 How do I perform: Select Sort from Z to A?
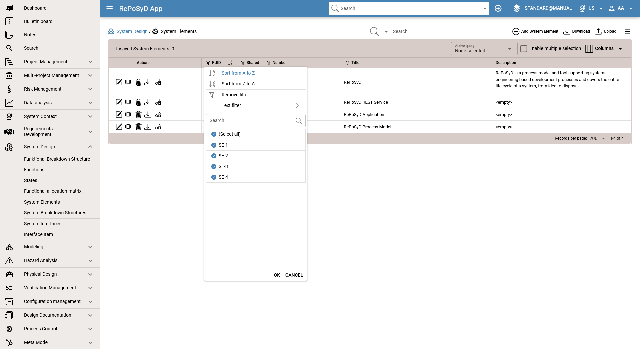coord(238,84)
